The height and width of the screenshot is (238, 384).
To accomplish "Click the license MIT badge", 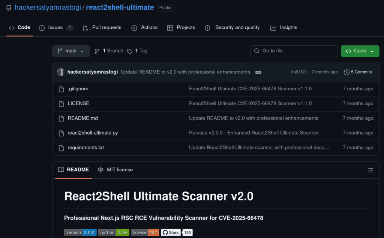I will [145, 233].
